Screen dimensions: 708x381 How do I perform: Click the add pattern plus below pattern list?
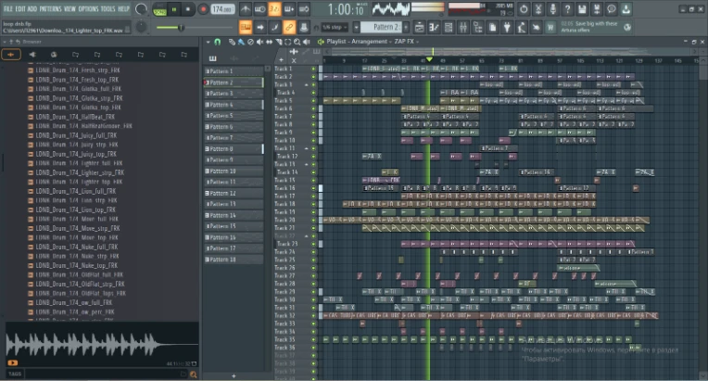pyautogui.click(x=233, y=375)
